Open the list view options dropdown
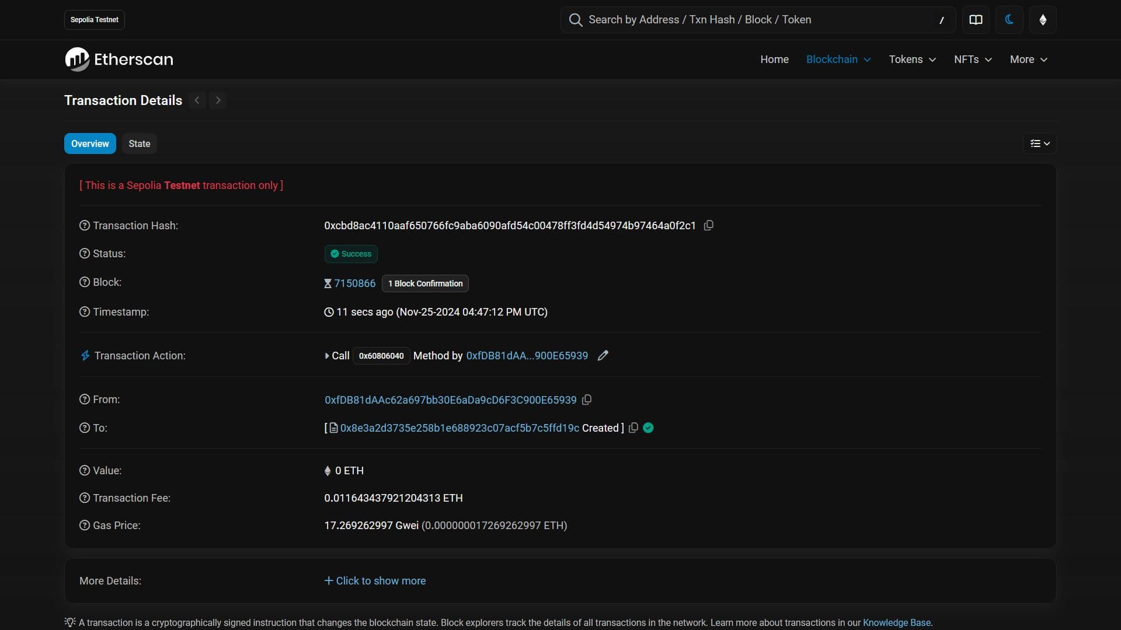Viewport: 1121px width, 630px height. pyautogui.click(x=1040, y=143)
